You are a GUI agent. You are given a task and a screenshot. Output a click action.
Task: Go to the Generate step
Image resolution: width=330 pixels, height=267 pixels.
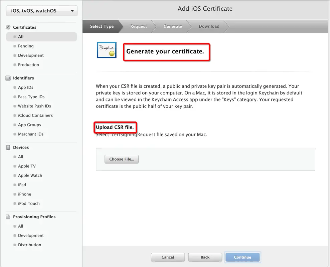173,26
